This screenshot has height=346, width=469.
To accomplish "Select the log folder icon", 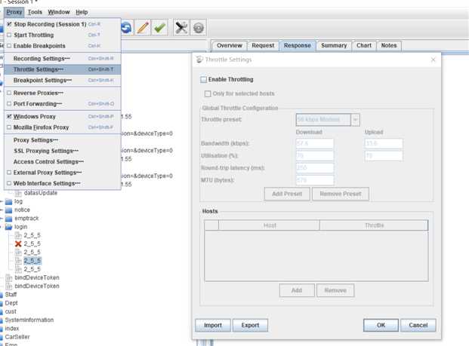I will pos(8,201).
